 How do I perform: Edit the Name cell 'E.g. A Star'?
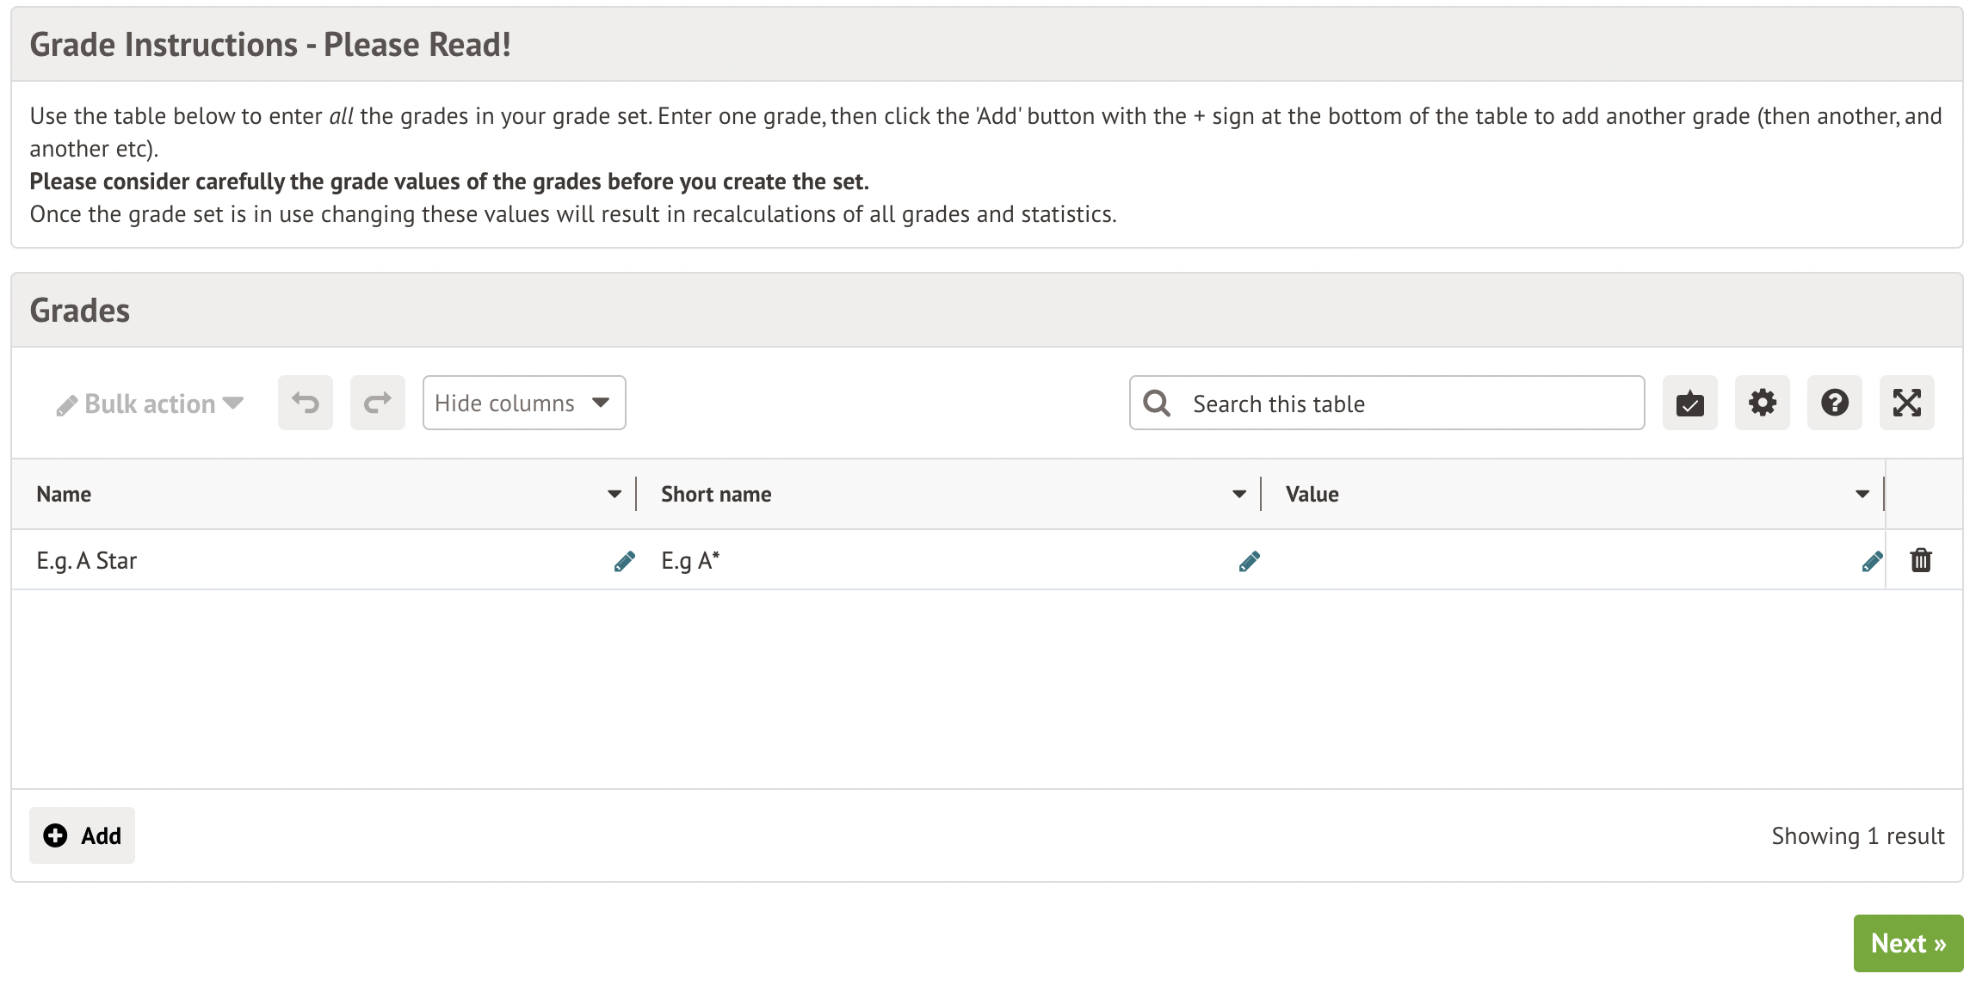click(x=625, y=561)
